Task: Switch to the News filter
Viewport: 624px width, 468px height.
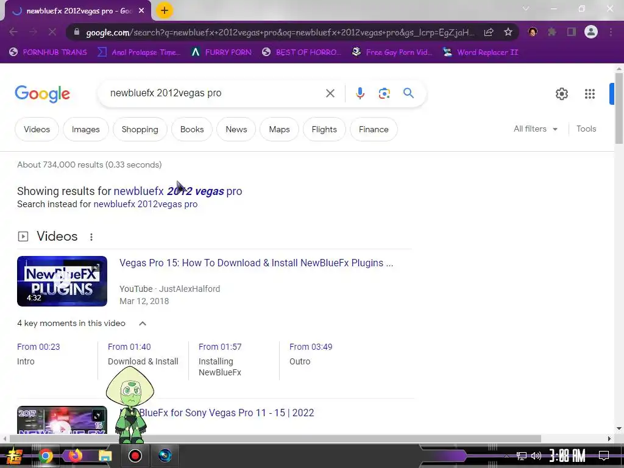Action: (236, 129)
